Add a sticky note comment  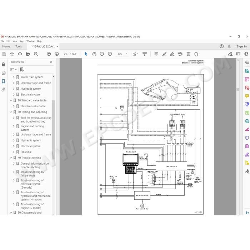coord(156,54)
